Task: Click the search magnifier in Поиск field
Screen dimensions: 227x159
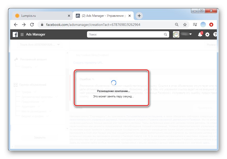Action: pos(165,34)
